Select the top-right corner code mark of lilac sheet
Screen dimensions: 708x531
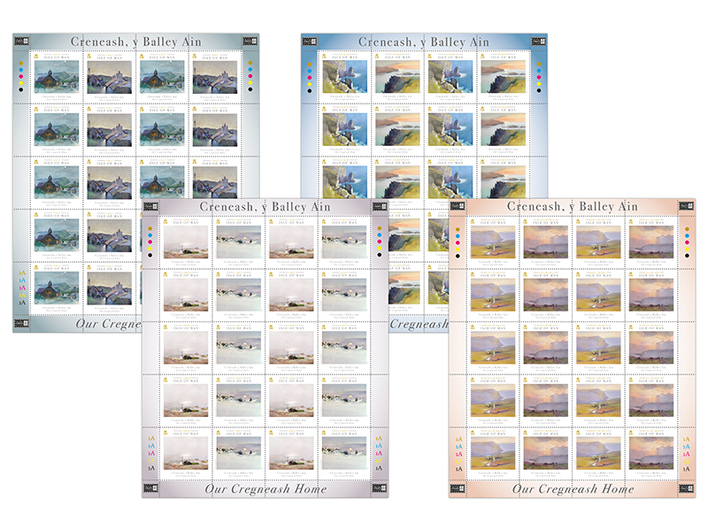[x=380, y=207]
